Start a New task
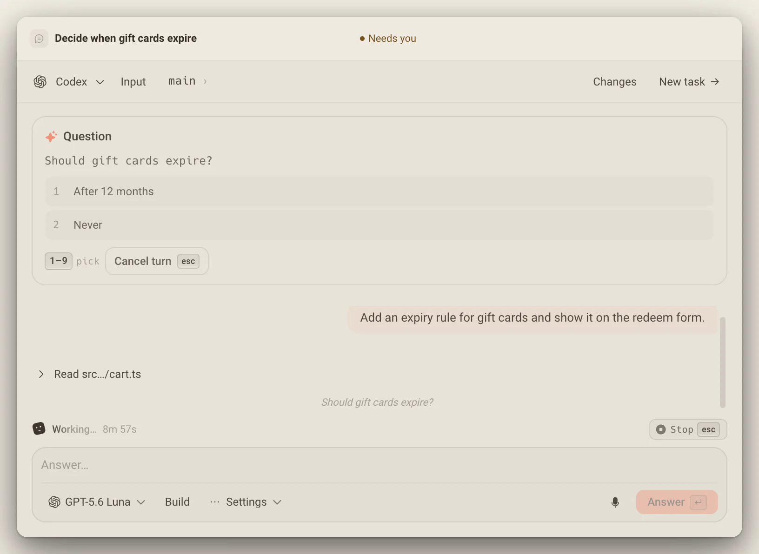This screenshot has width=759, height=554. (689, 82)
